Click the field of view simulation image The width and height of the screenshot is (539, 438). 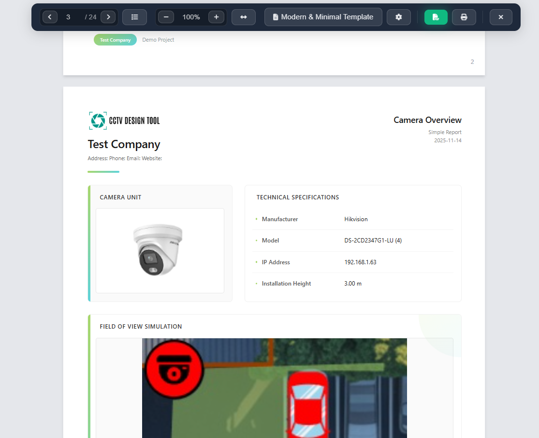(274, 387)
